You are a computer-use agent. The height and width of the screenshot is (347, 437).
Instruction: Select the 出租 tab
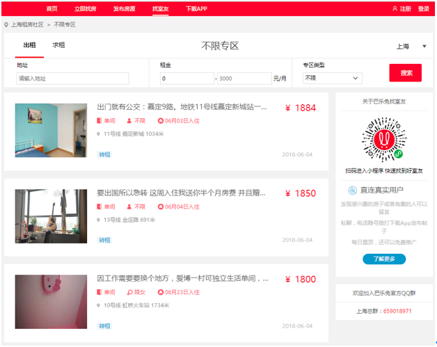(29, 45)
